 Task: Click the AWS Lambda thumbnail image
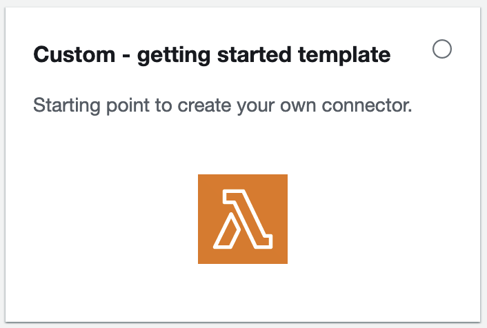pyautogui.click(x=243, y=219)
